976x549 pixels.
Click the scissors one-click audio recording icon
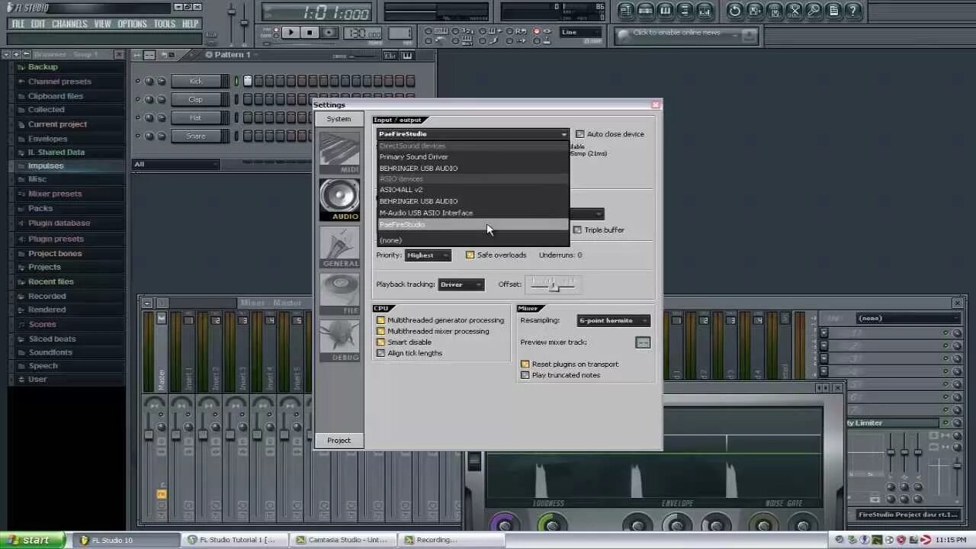[795, 11]
